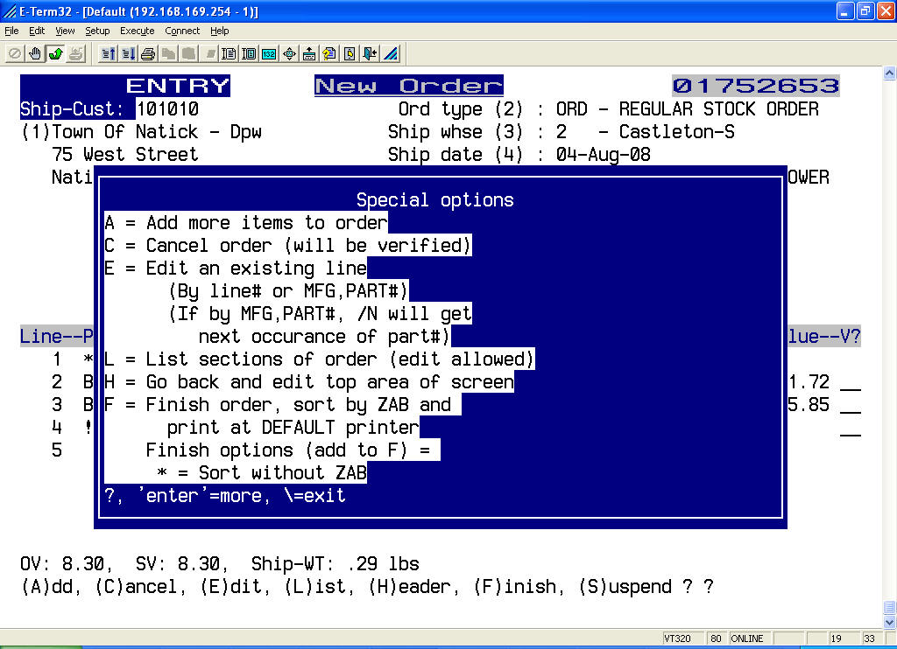This screenshot has width=897, height=649.
Task: Click 'L = List sections of order' option
Action: pyautogui.click(x=319, y=359)
